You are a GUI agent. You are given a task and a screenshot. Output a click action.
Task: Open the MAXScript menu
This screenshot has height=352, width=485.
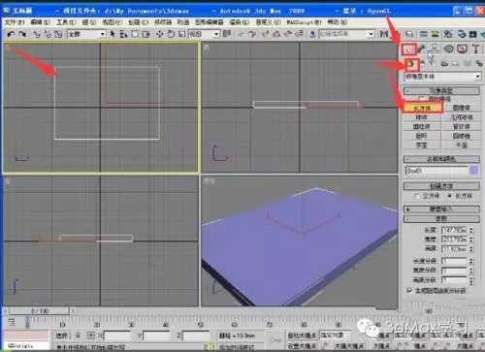click(x=304, y=22)
